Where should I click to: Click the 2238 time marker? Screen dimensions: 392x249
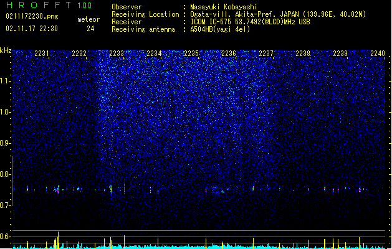pos(303,54)
